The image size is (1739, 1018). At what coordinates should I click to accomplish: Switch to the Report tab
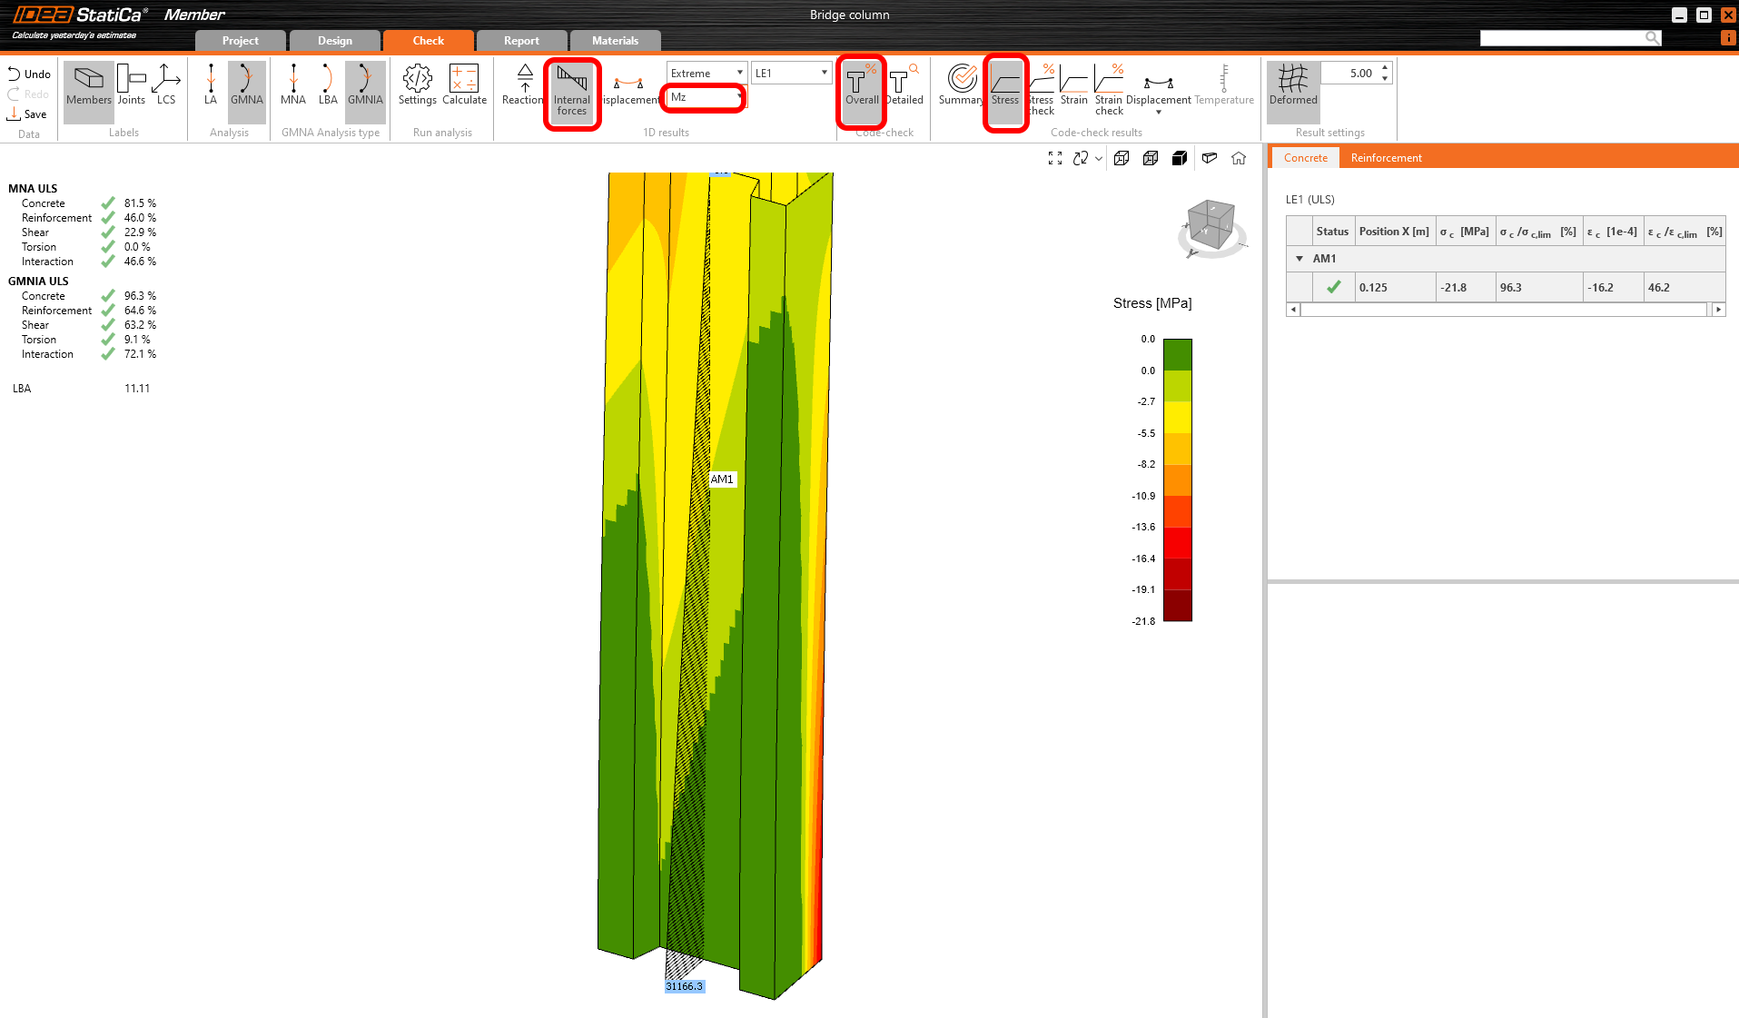coord(521,41)
